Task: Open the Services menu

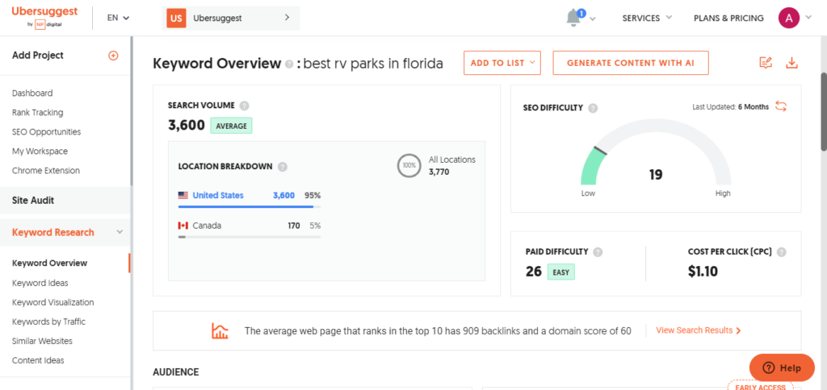Action: [x=647, y=18]
